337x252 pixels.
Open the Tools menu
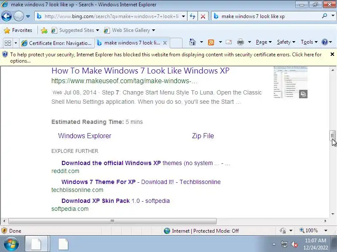point(309,42)
